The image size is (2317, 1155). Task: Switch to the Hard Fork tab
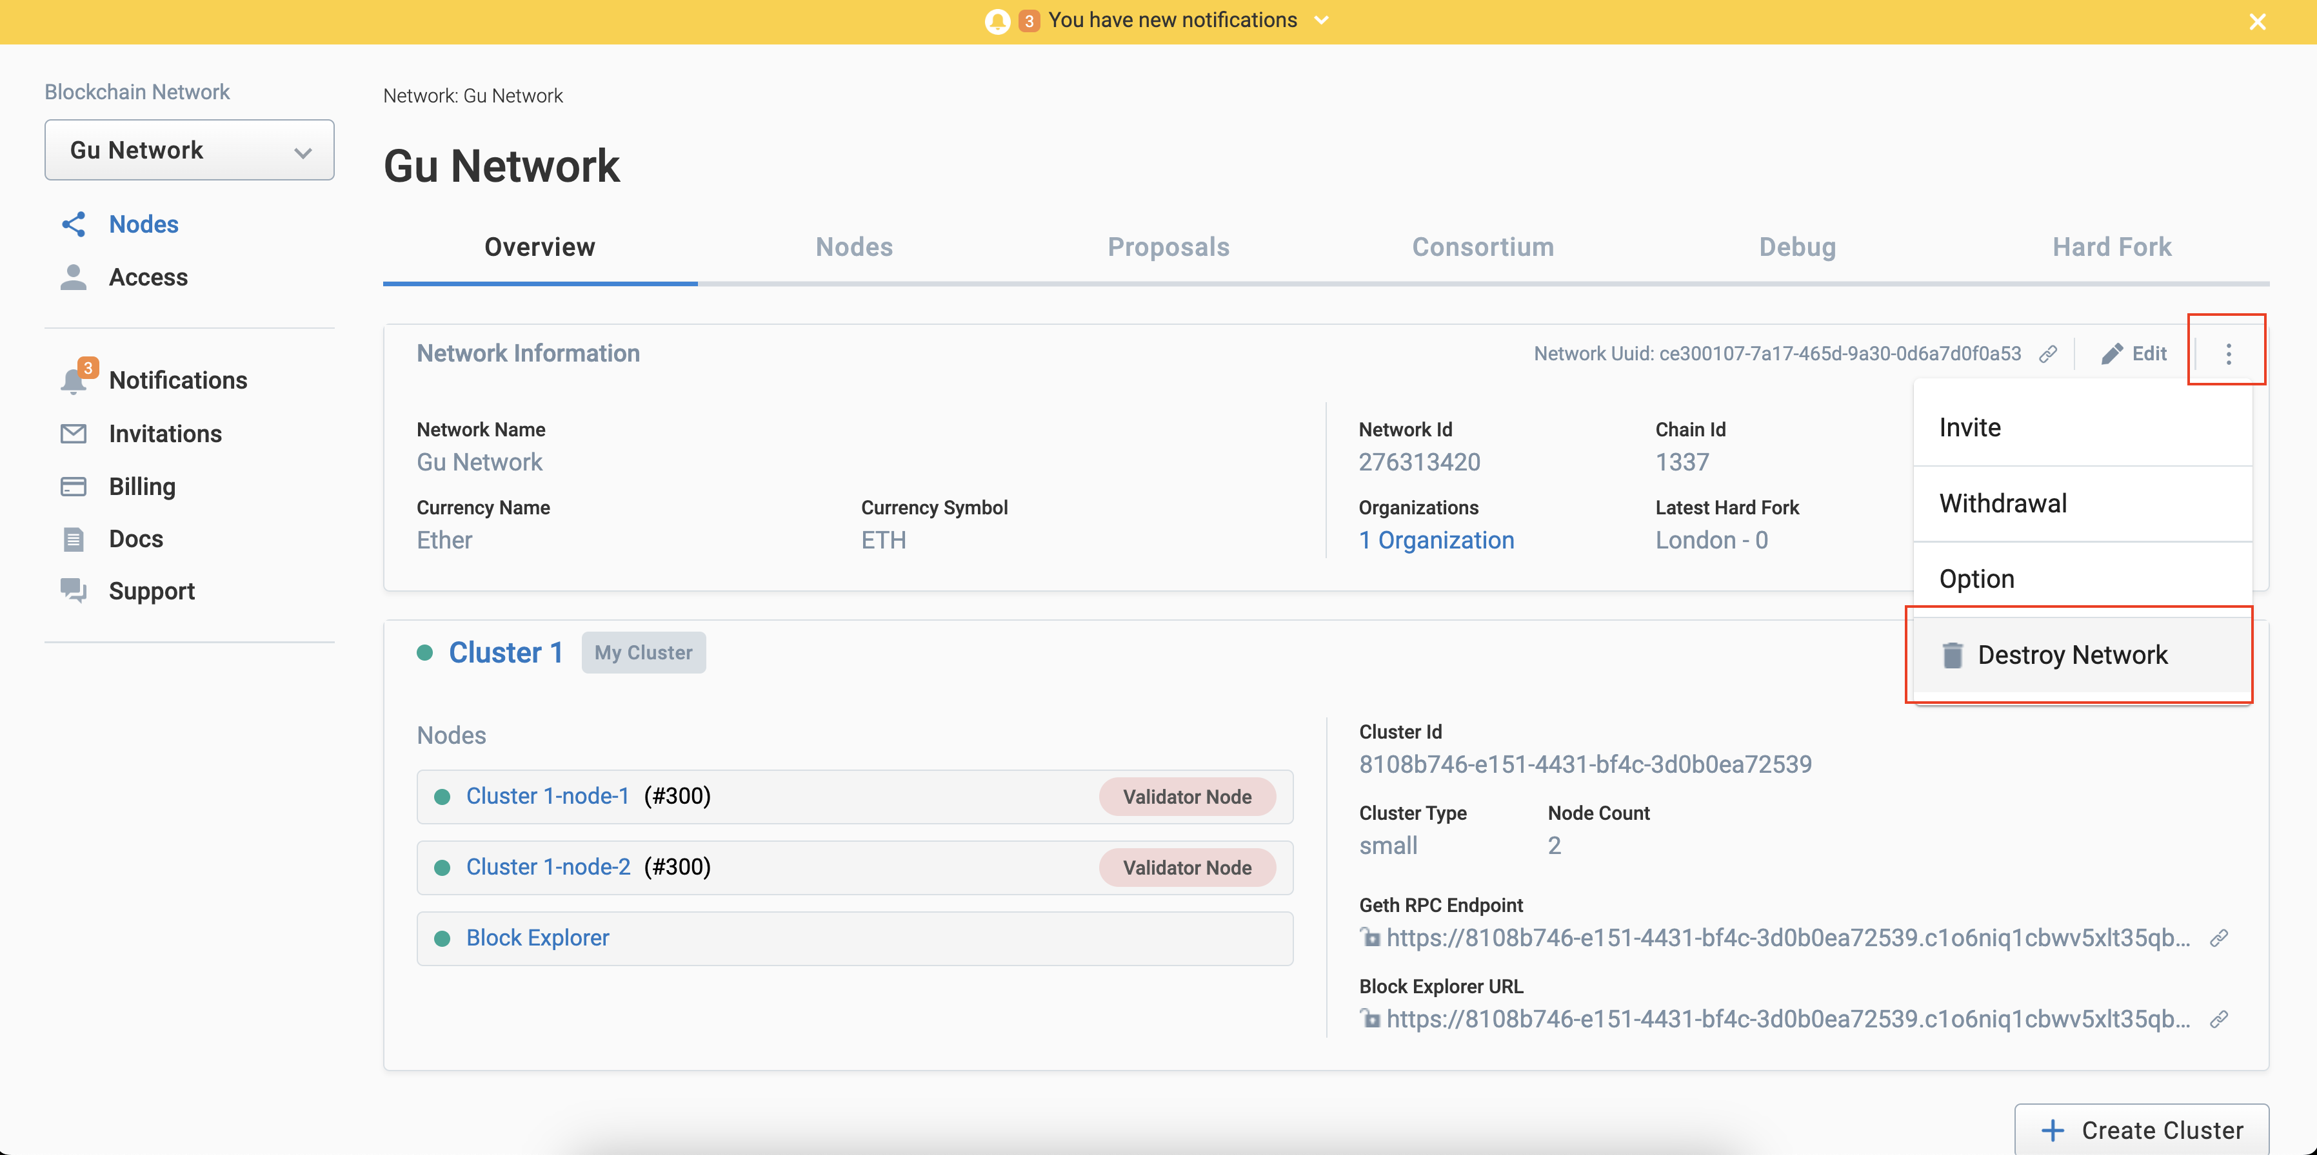pyautogui.click(x=2111, y=247)
